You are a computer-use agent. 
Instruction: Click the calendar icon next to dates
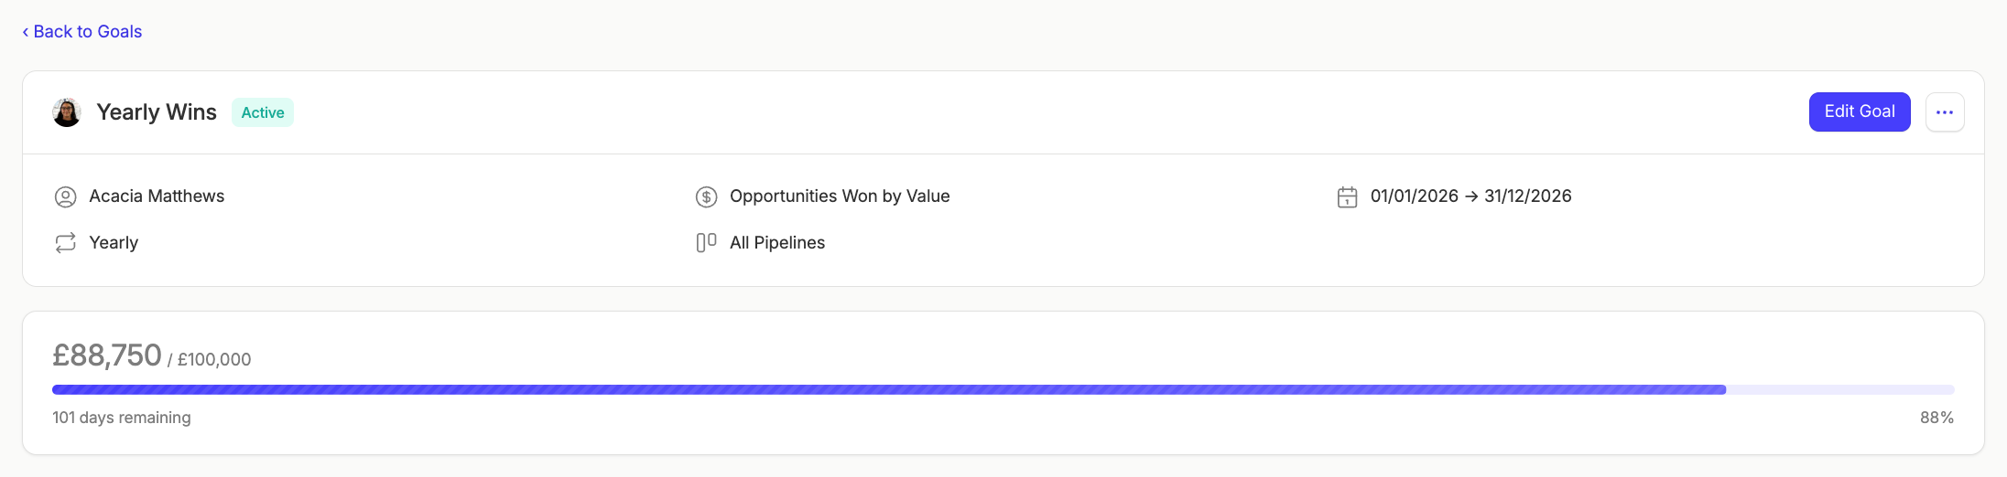[1347, 196]
